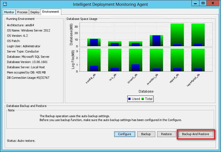Screen dimensions: 221x152
Task: Click the icc_db log file bar
Action: (115, 60)
